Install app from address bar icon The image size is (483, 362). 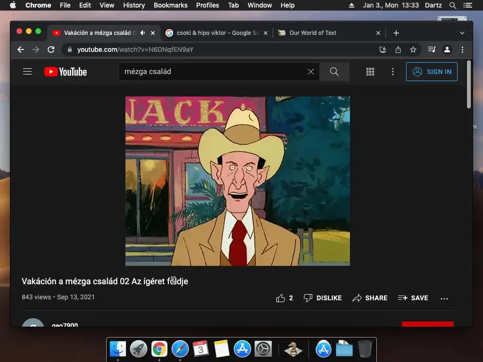(383, 49)
